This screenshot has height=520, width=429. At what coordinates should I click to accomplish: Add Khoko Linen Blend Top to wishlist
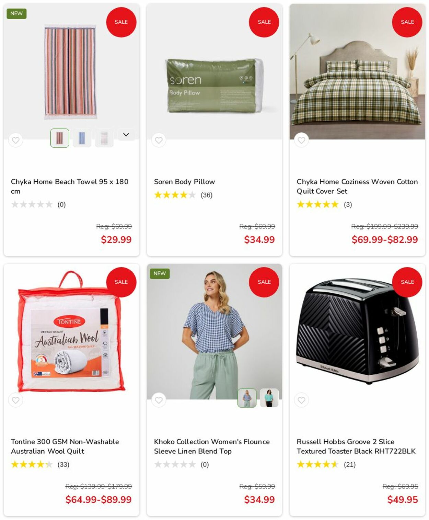(159, 400)
